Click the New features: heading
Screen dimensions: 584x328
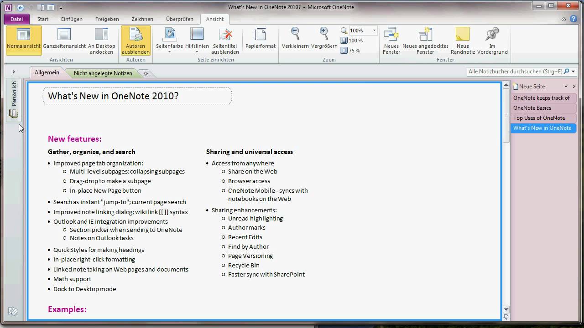[75, 139]
